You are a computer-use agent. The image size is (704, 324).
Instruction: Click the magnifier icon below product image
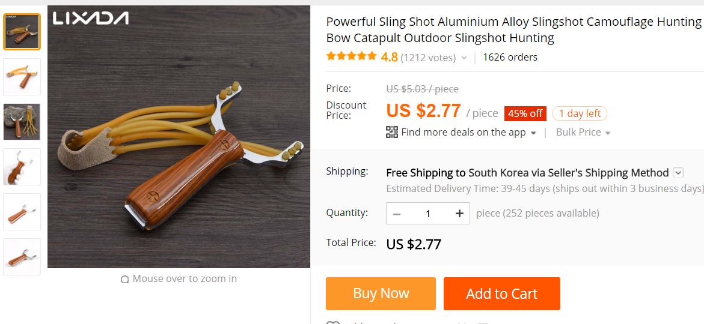point(125,279)
